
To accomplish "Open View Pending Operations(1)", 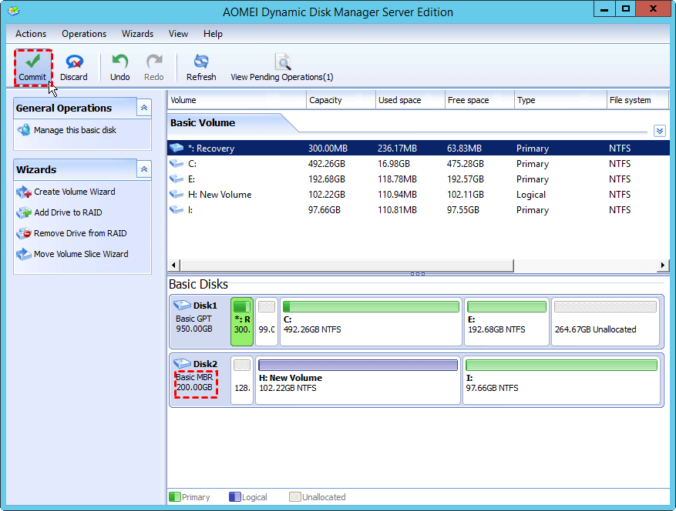I will pos(282,68).
